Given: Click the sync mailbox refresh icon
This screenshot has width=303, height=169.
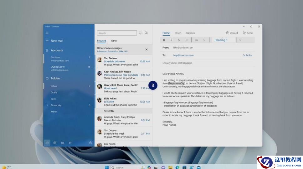Looking at the screenshot, I should (140, 33).
